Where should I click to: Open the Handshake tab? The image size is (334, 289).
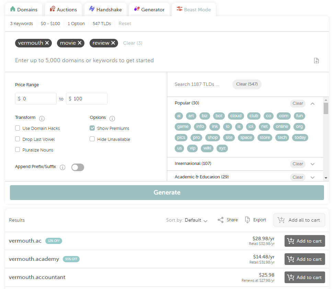[105, 10]
